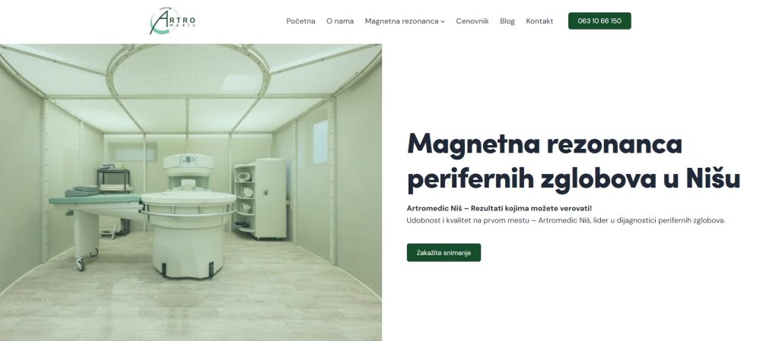Select the bold Artromedic Niš tagline text
The width and height of the screenshot is (779, 341).
tap(499, 208)
